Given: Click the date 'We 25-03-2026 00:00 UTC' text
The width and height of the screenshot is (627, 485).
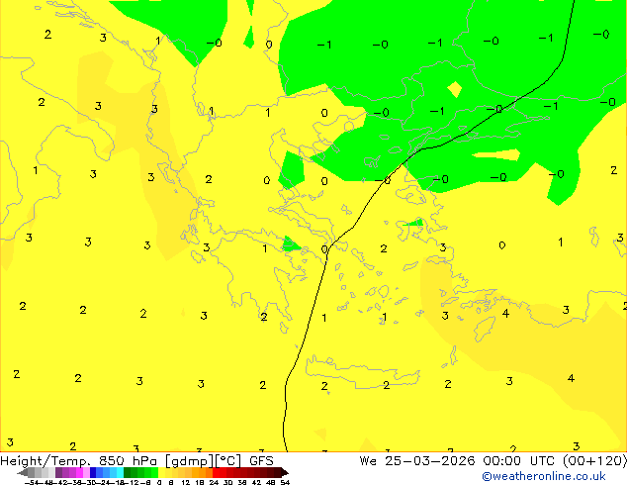Looking at the screenshot, I should pyautogui.click(x=457, y=461).
